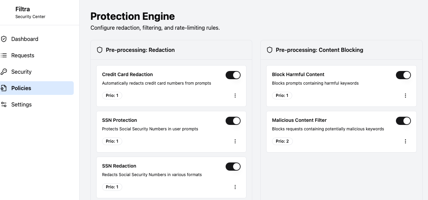Select the SSN Redaction rule card
This screenshot has width=428, height=200.
click(x=171, y=177)
